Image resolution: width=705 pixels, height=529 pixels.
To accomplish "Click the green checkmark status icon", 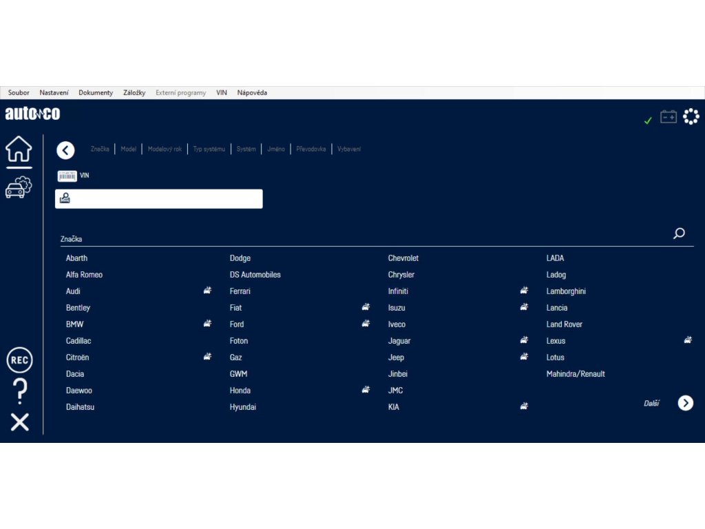I will pos(648,121).
